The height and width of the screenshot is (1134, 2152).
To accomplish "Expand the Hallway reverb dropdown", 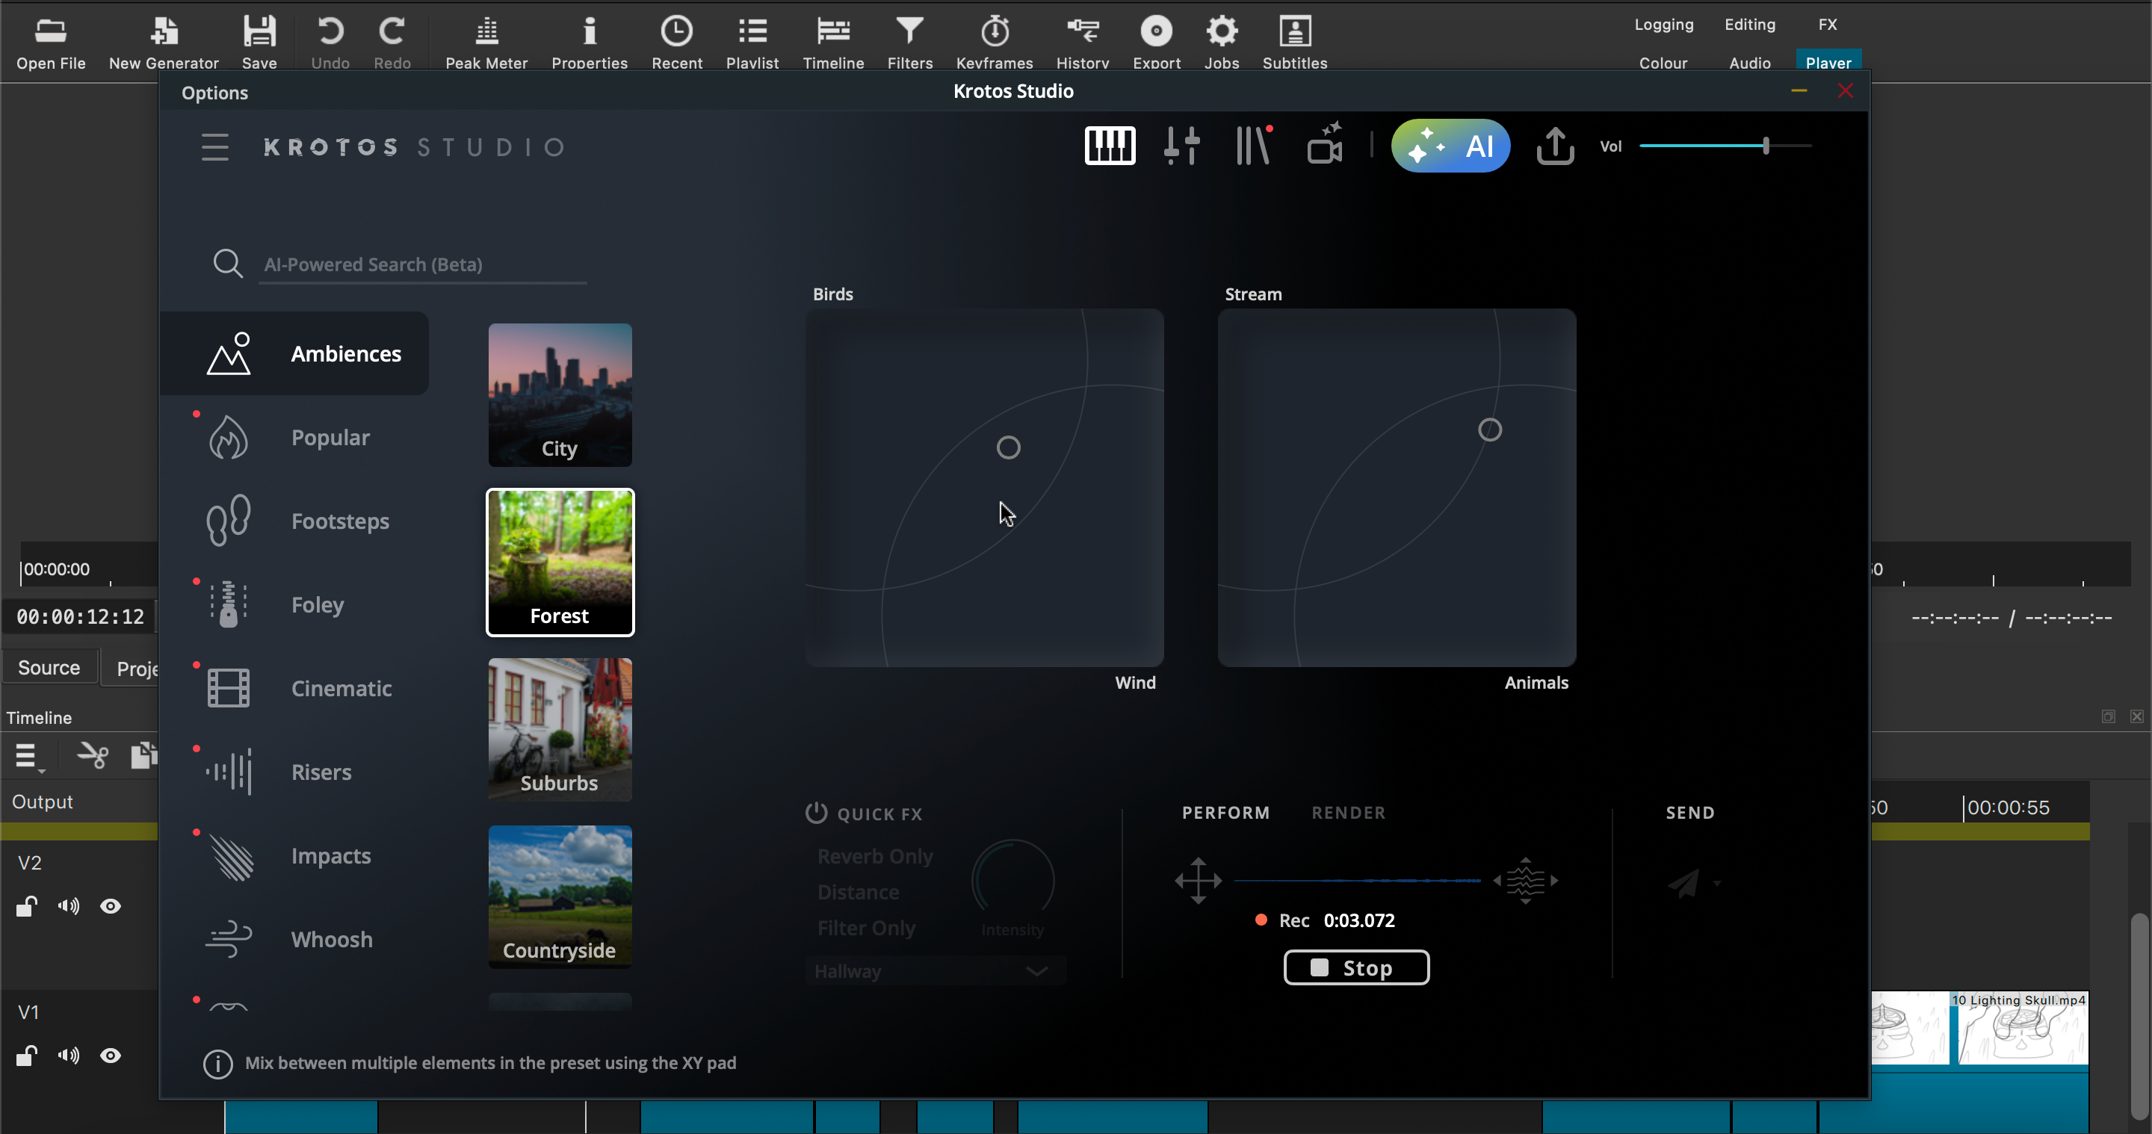I will point(1036,971).
